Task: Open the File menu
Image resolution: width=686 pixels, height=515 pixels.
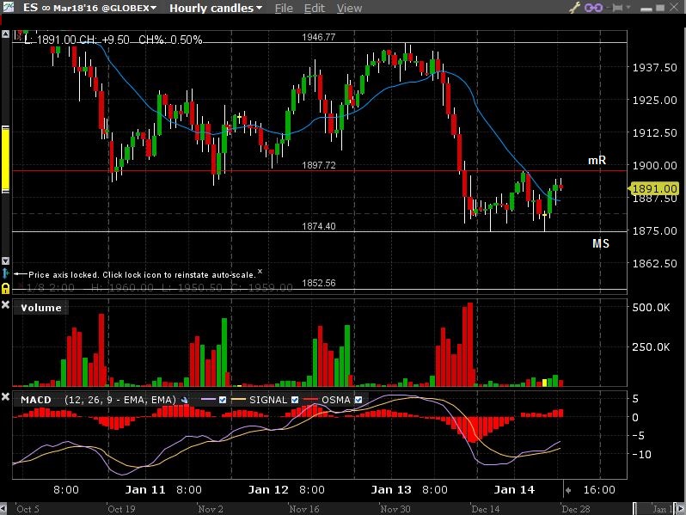Action: point(284,8)
